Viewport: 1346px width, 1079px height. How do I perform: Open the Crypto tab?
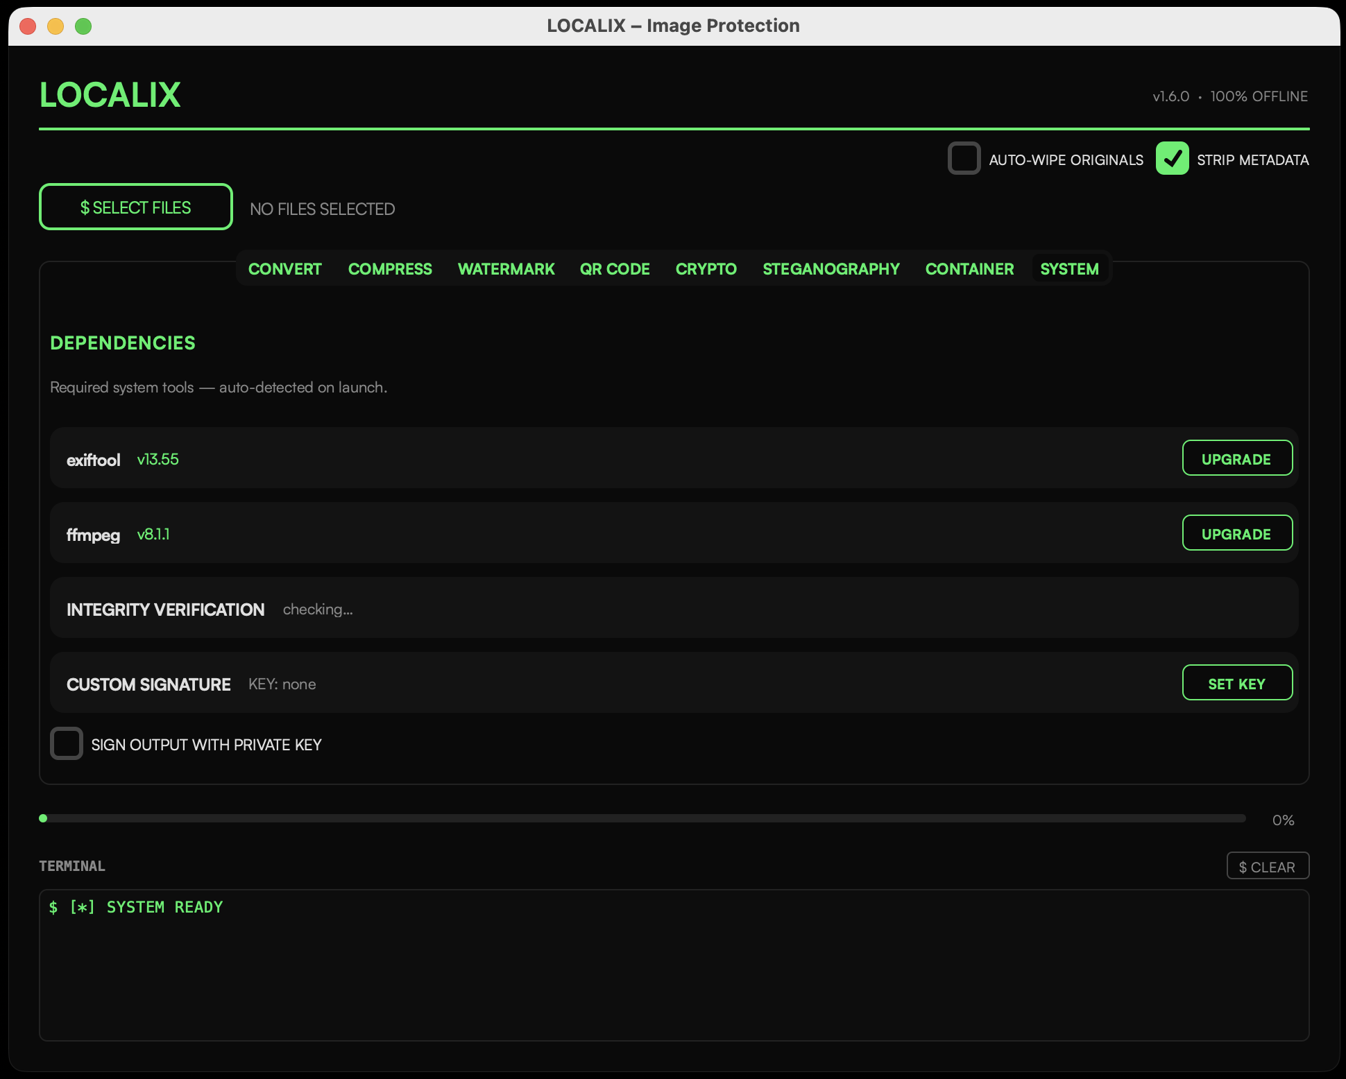pos(706,269)
